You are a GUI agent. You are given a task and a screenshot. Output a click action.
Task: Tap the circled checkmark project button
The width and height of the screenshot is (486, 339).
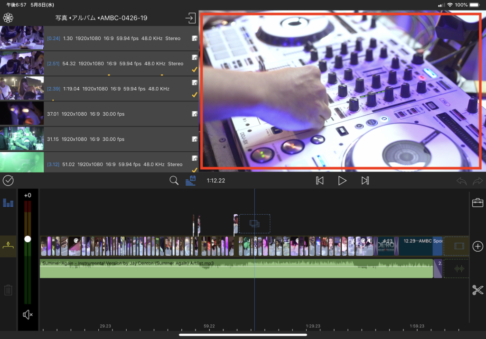[x=8, y=181]
